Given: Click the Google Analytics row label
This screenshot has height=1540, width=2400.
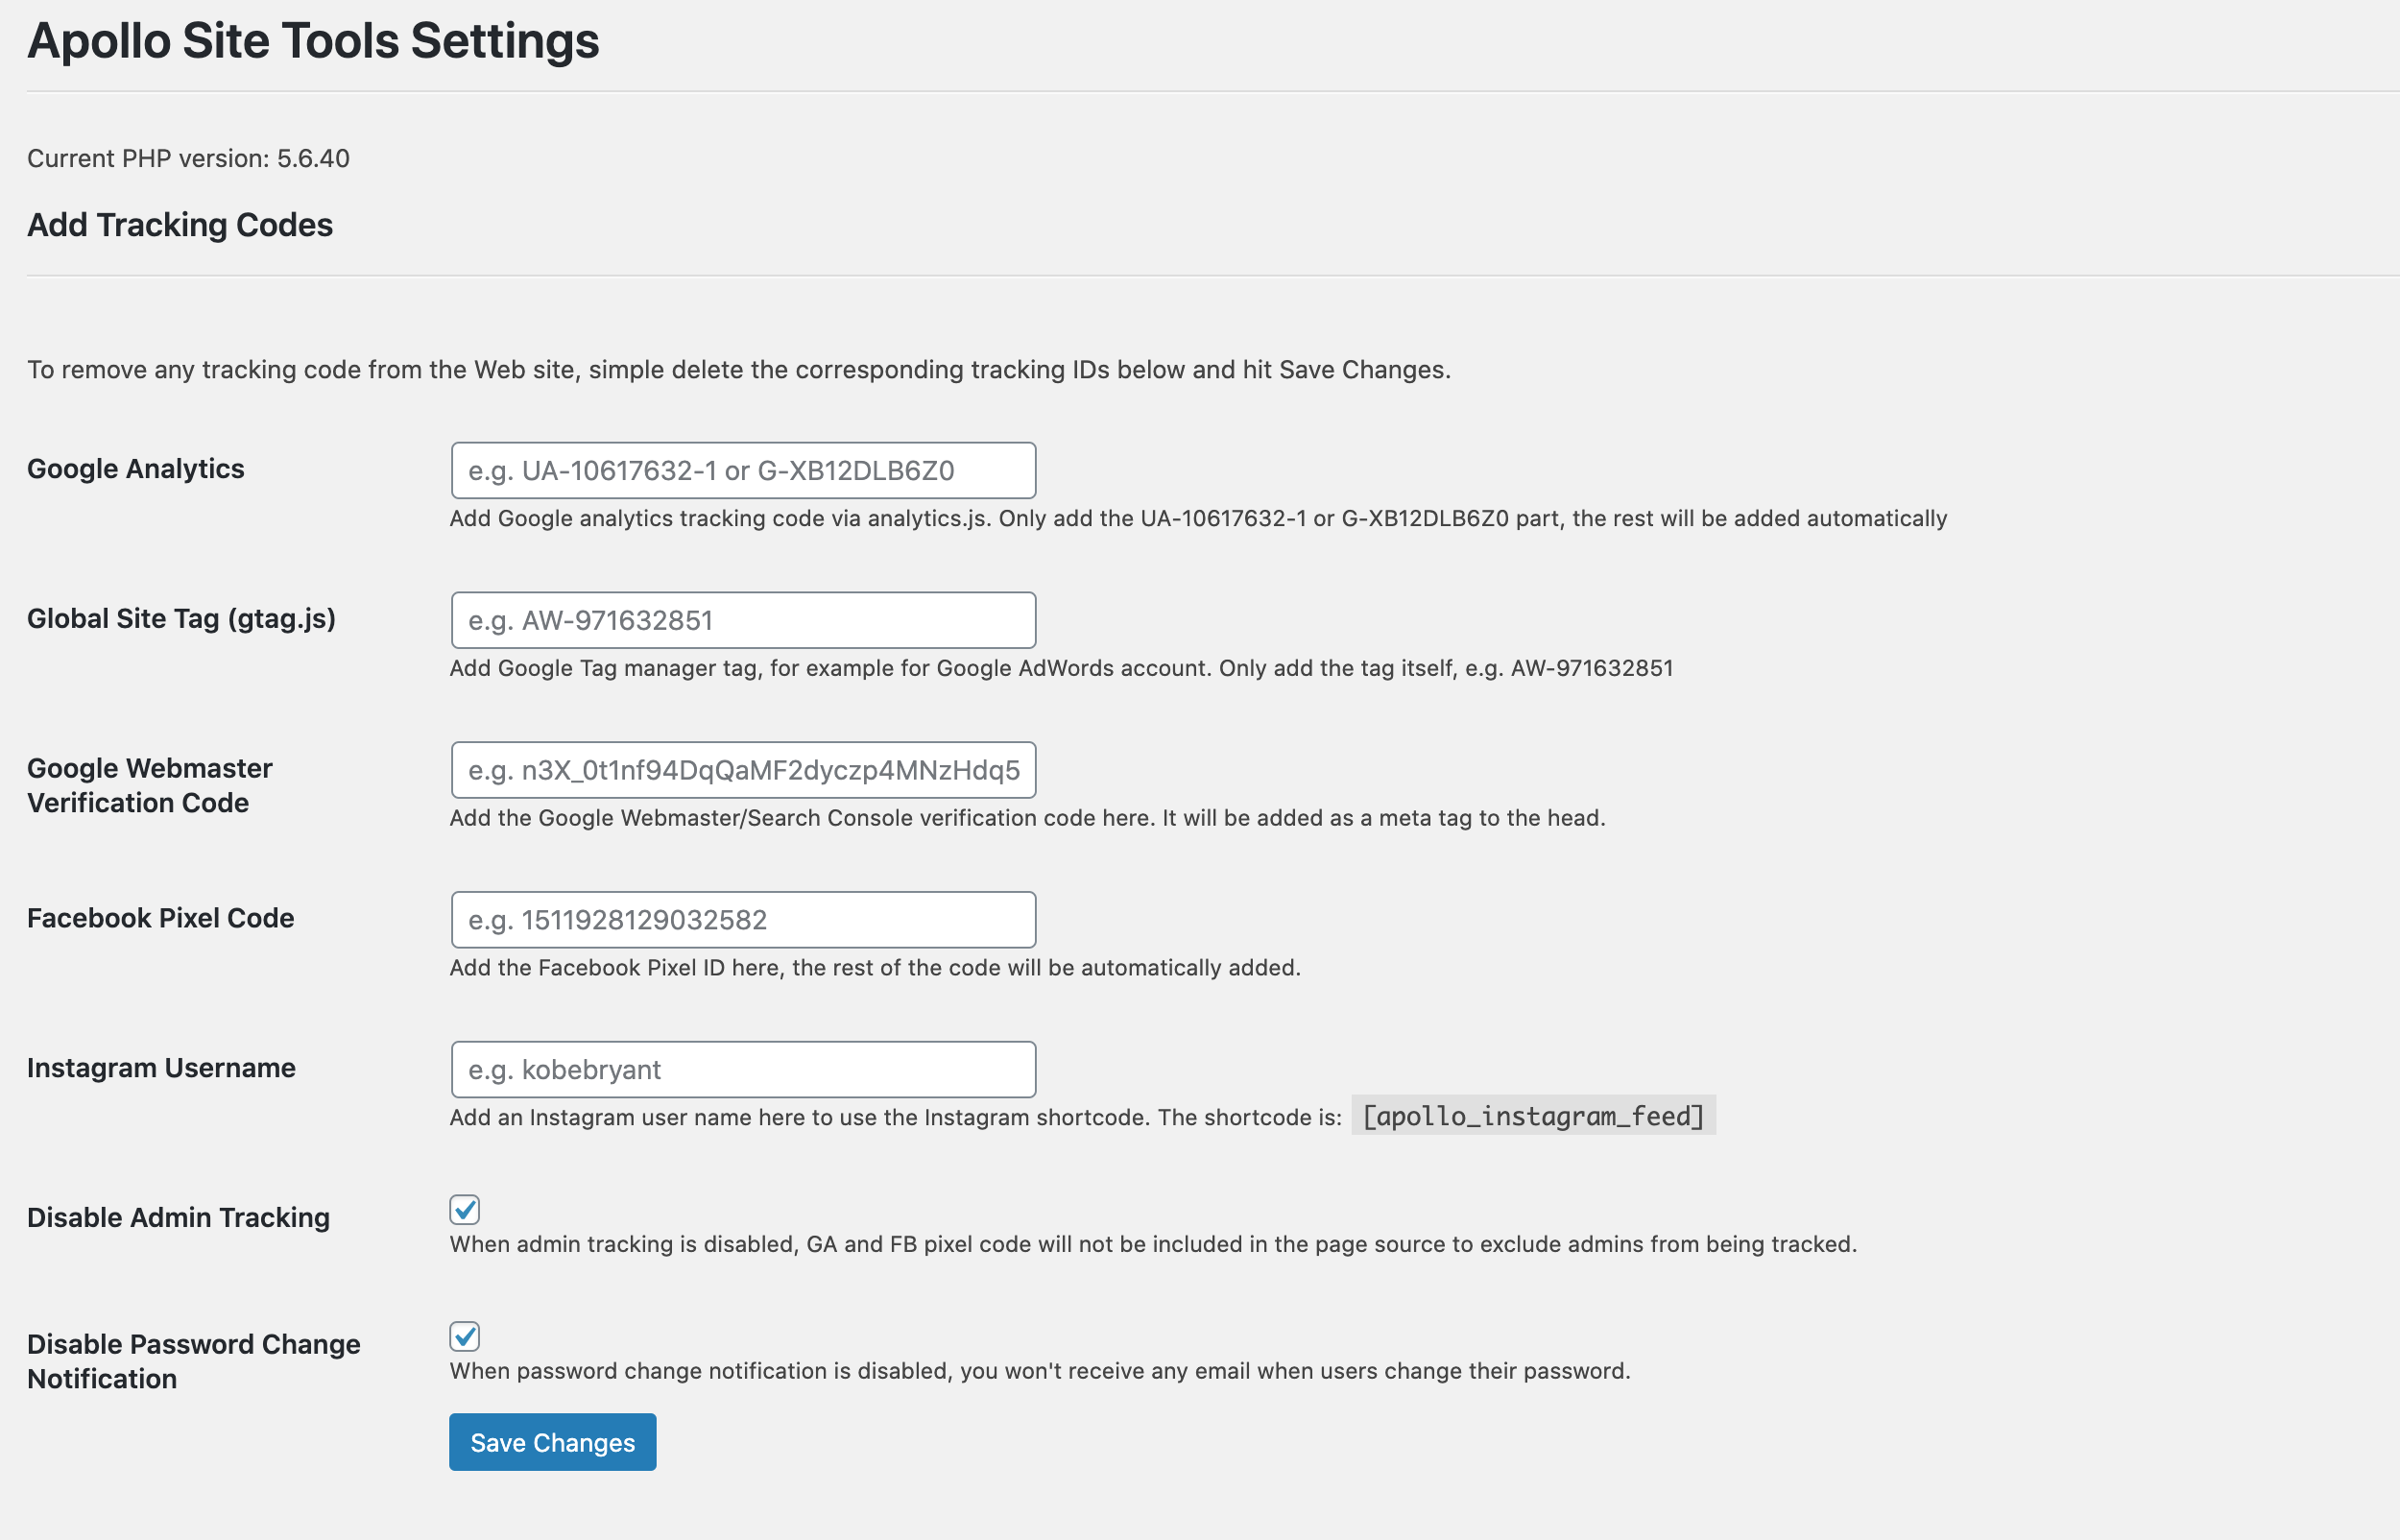Looking at the screenshot, I should coord(136,469).
